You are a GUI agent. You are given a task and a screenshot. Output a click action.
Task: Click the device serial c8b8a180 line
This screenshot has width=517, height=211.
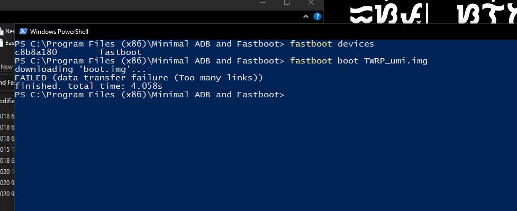click(x=78, y=52)
